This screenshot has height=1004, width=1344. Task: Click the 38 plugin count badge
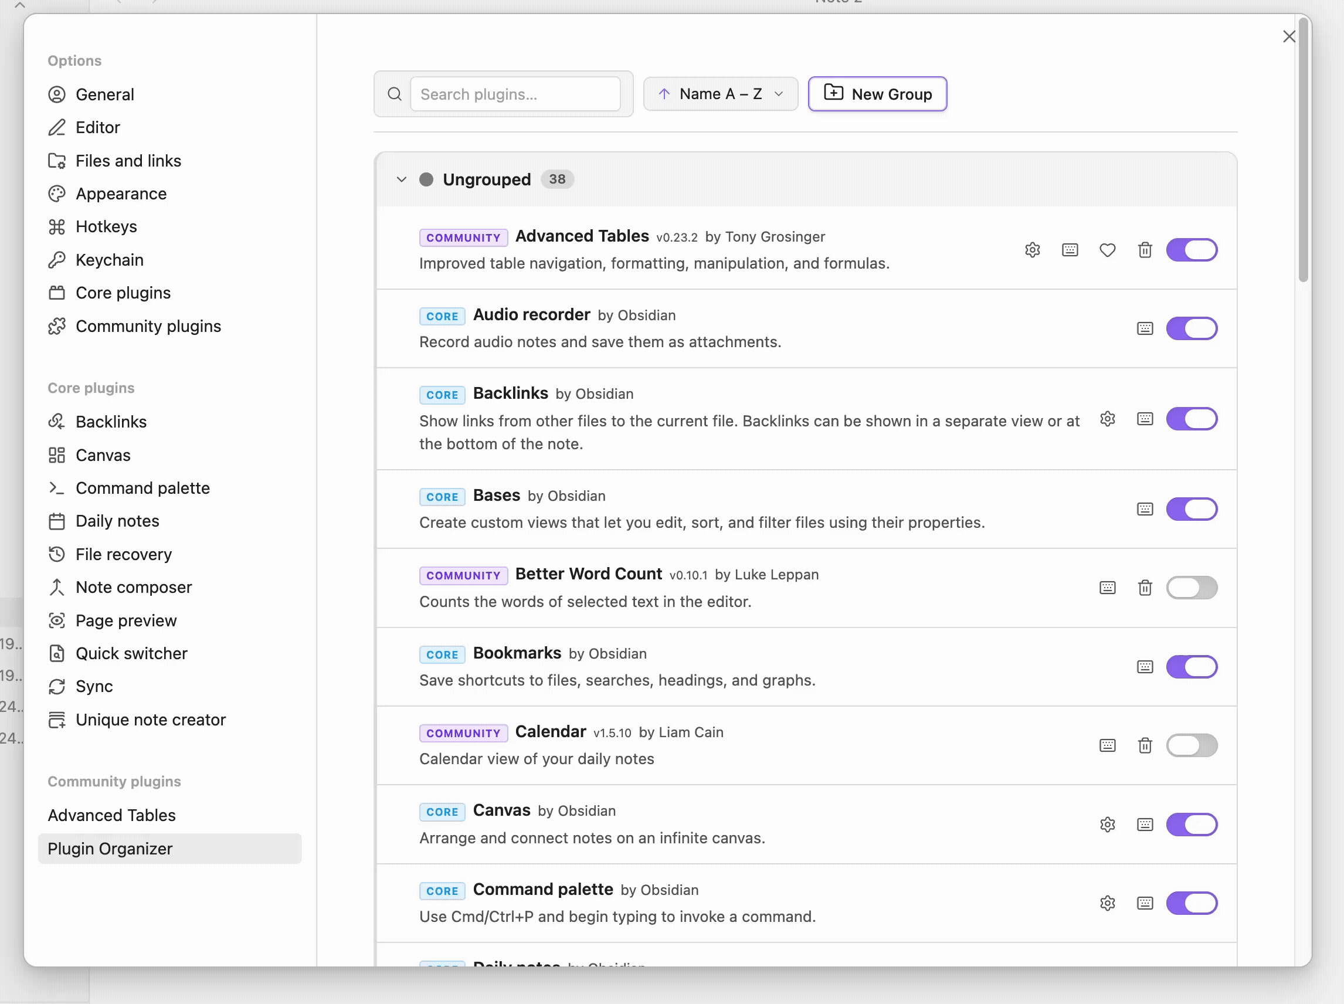coord(557,179)
